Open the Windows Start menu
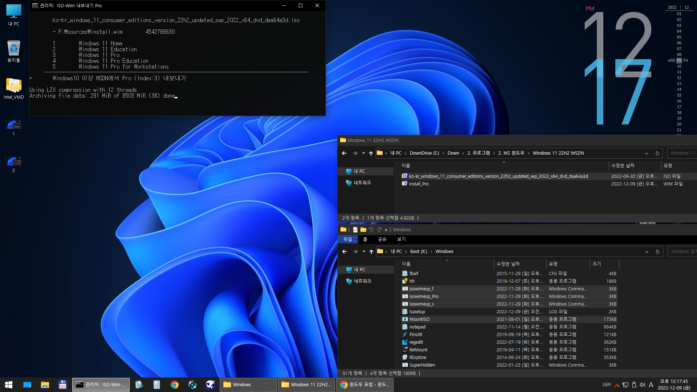 click(9, 385)
